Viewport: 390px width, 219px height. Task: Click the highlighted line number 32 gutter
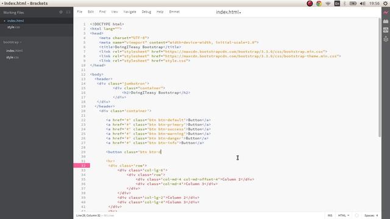(82, 165)
